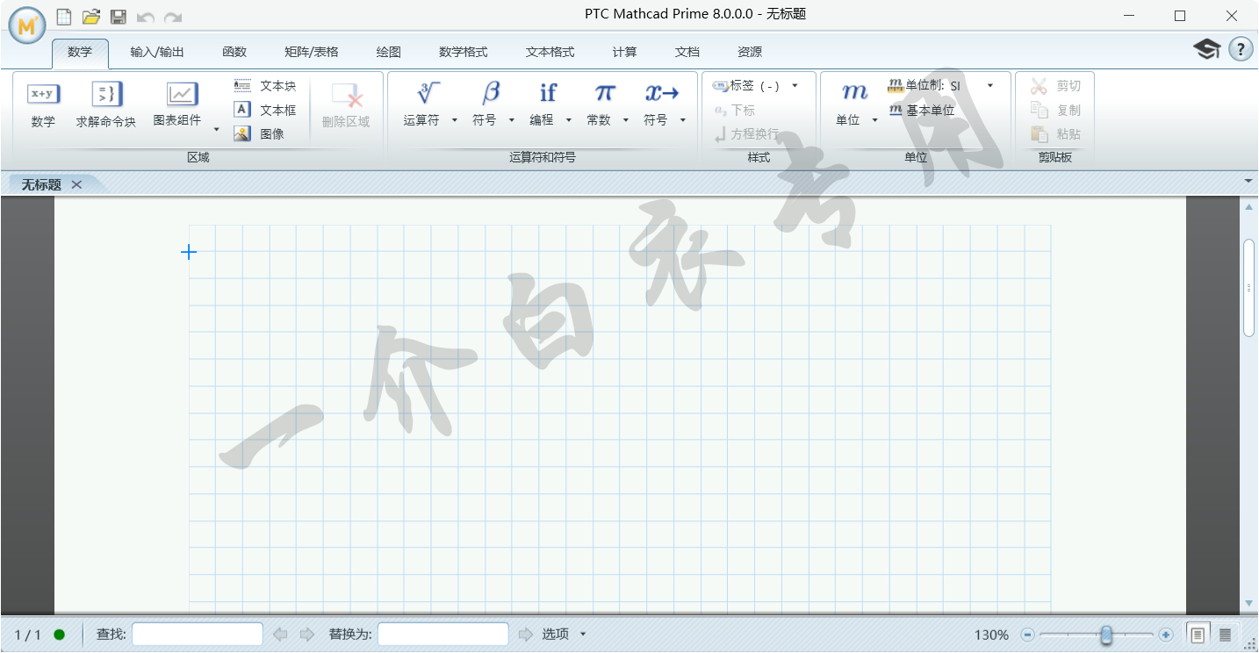Expand the 标签 label dropdown
The image size is (1259, 653).
(x=795, y=86)
